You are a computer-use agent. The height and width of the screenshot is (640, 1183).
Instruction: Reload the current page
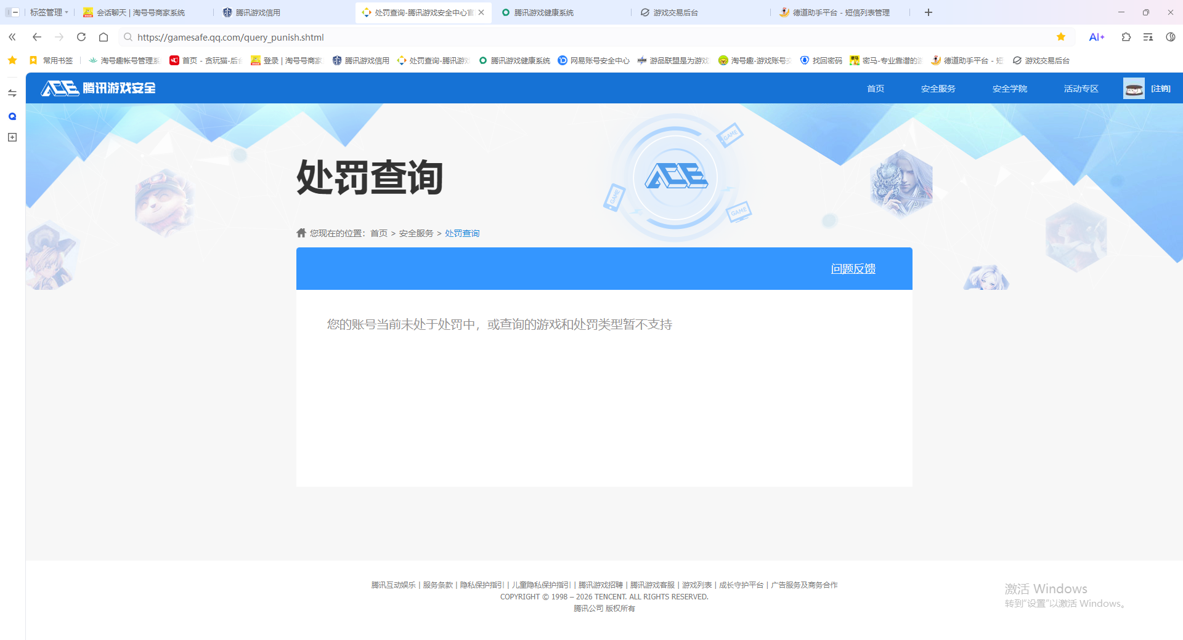[81, 37]
